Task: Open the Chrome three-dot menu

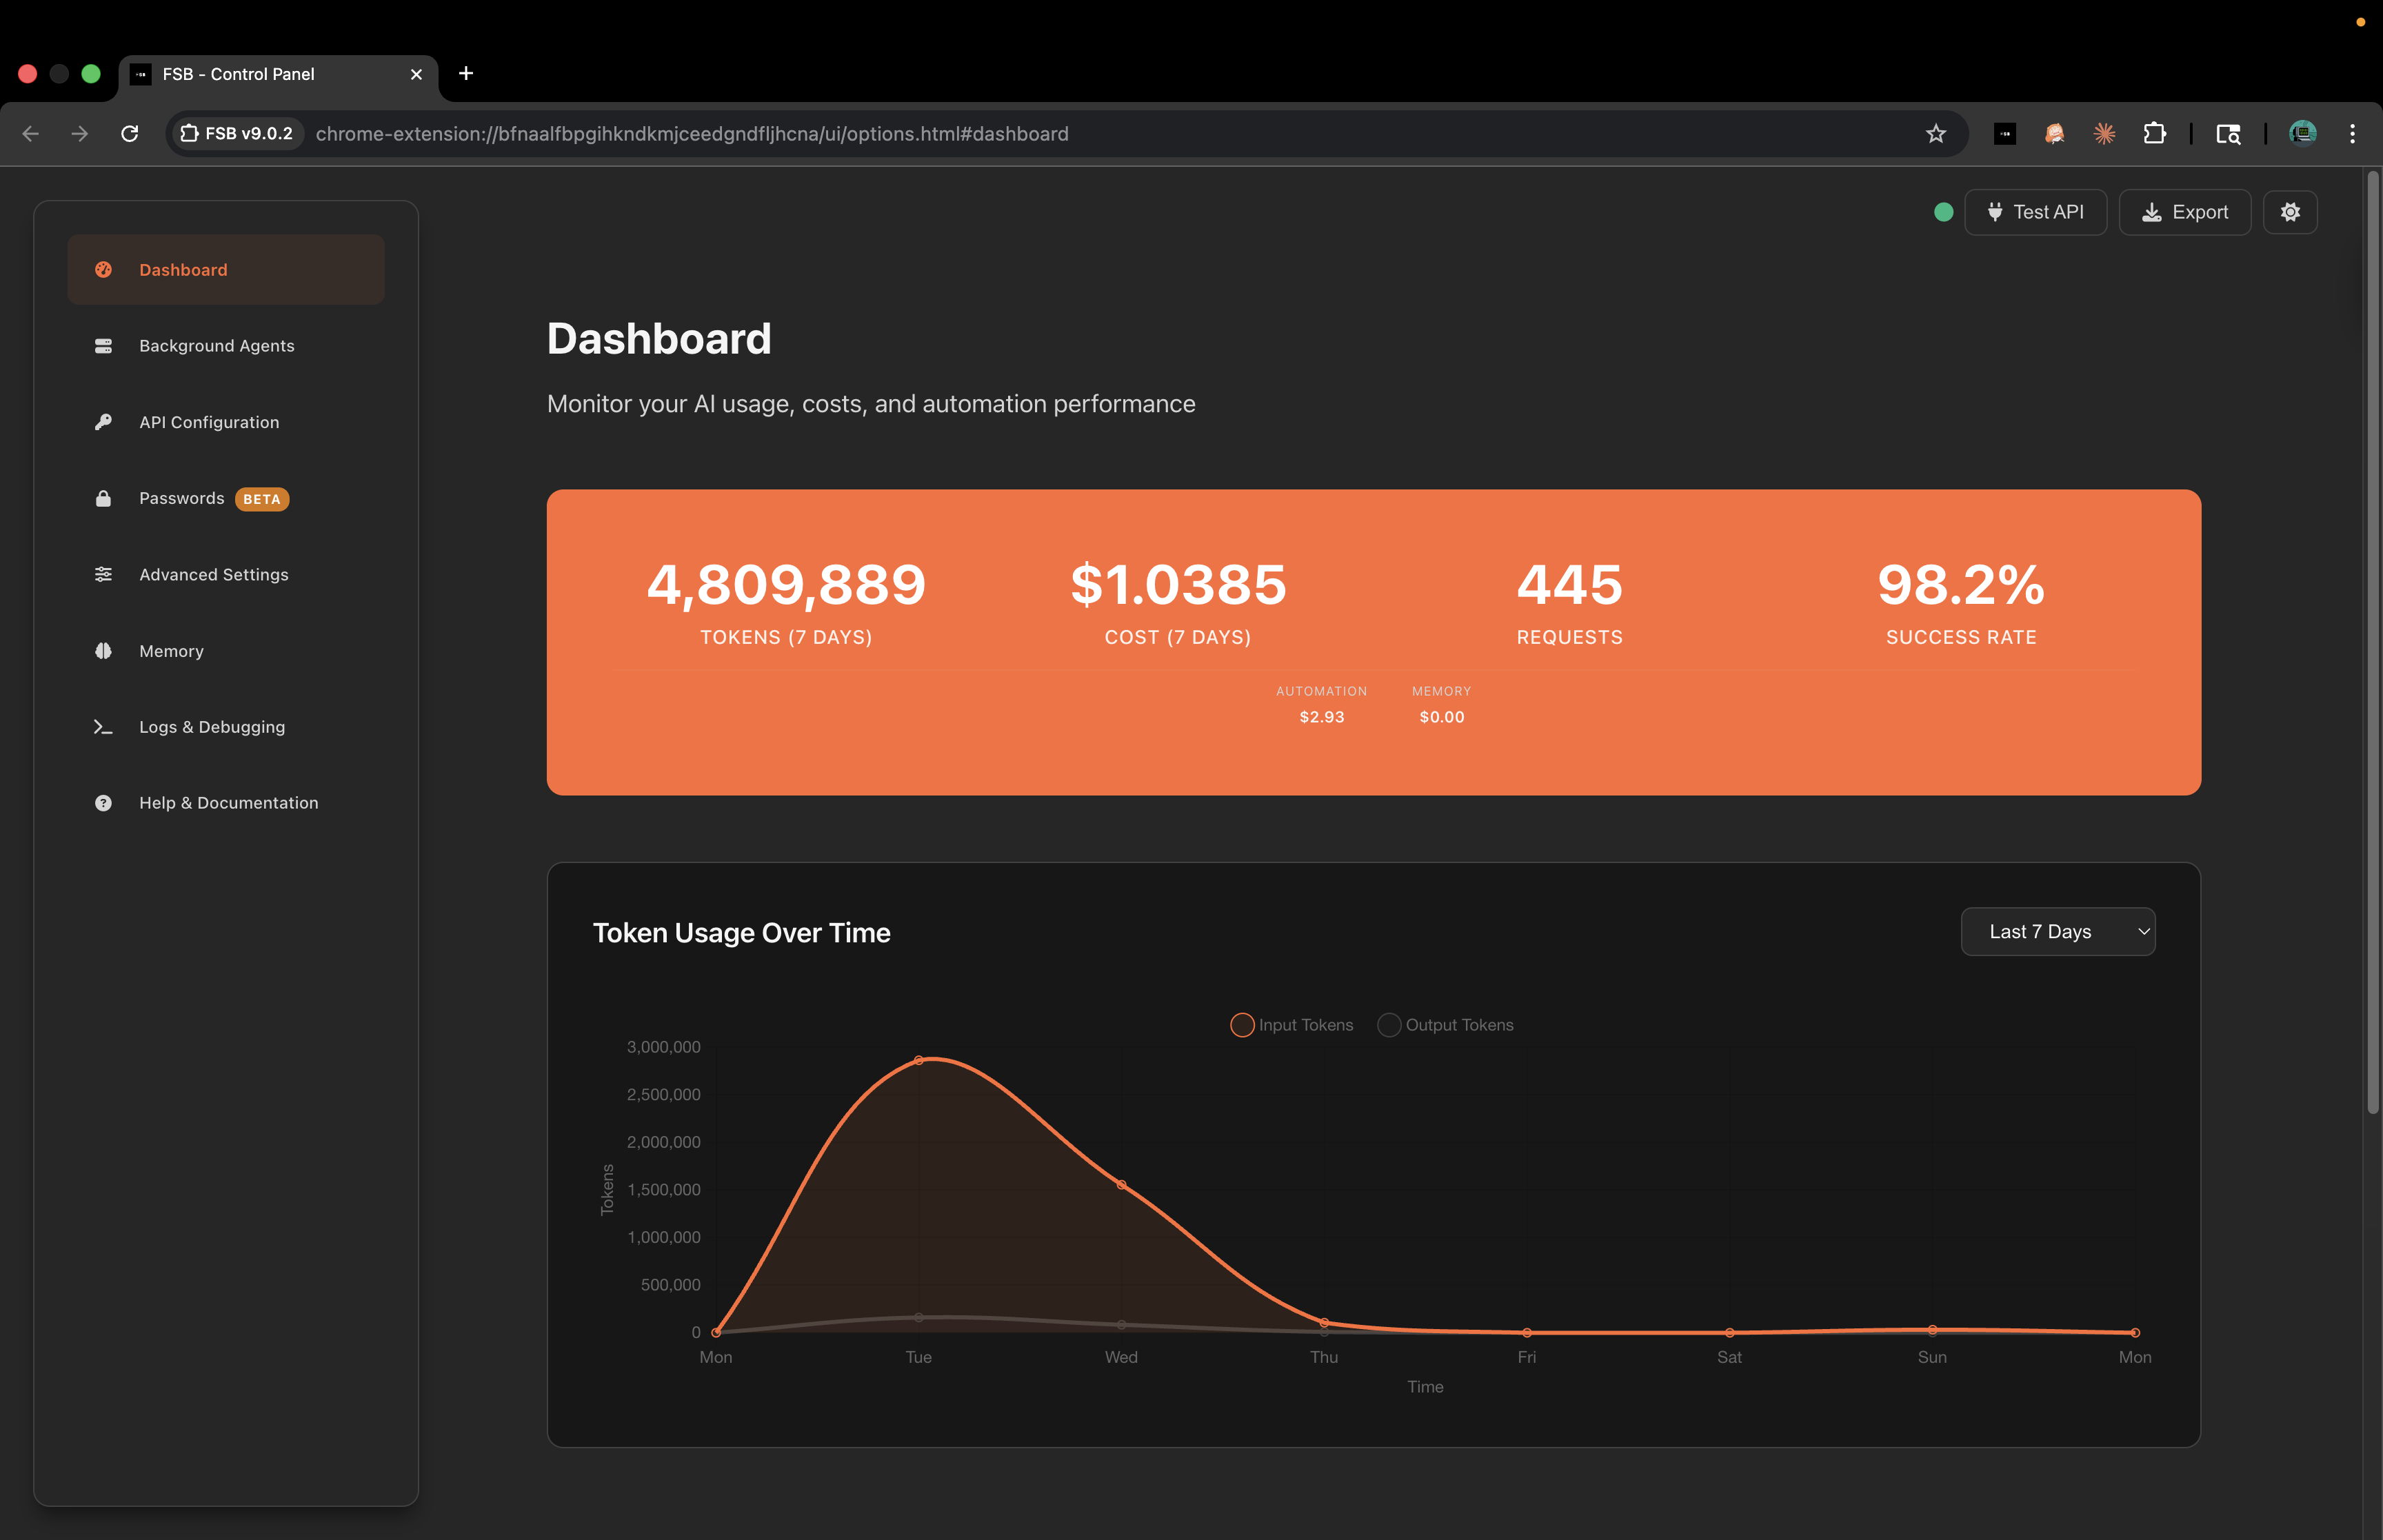Action: coord(2352,134)
